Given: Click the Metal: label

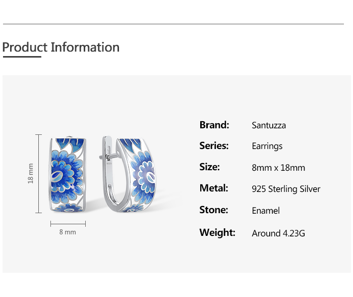Looking at the screenshot, I should [x=214, y=188].
